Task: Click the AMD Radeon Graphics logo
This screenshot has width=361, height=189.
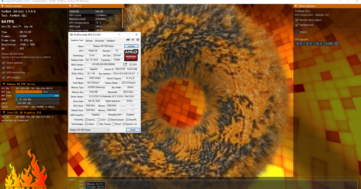Action: pos(131,55)
